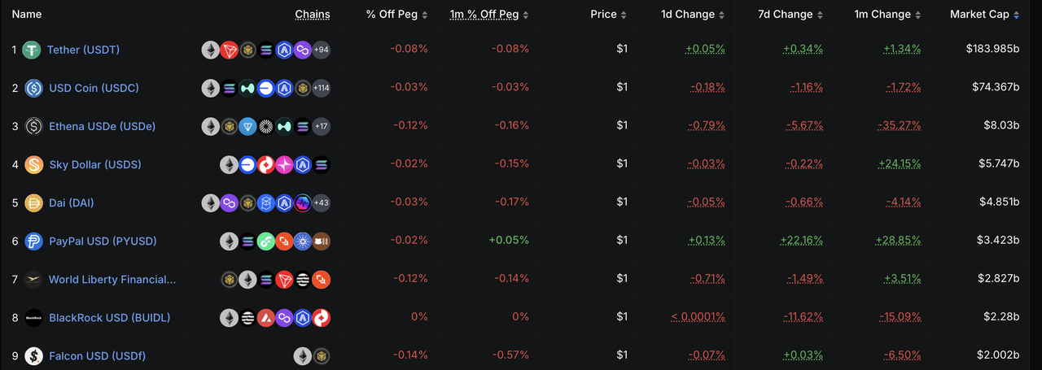Open the Ethena USDe (USDe) link
1042x370 pixels.
[102, 126]
